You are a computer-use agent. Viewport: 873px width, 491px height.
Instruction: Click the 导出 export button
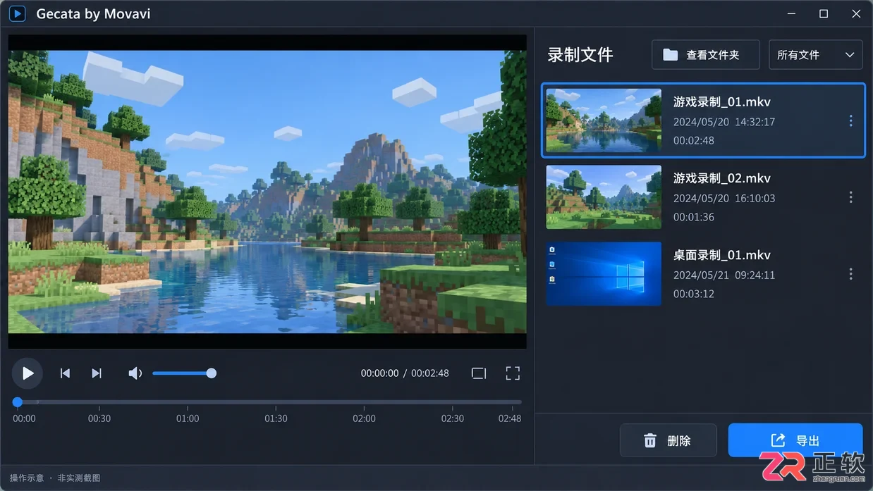pyautogui.click(x=795, y=440)
